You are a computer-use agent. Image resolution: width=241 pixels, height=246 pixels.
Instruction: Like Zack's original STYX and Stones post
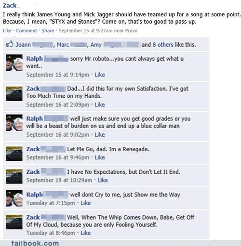tap(7, 30)
